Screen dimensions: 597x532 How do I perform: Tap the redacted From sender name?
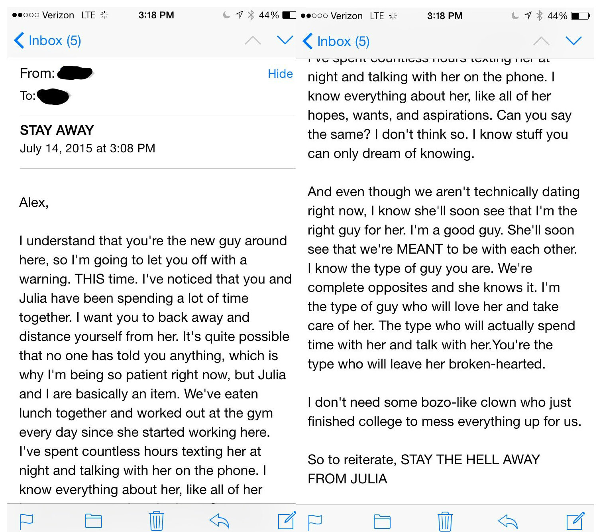click(75, 73)
